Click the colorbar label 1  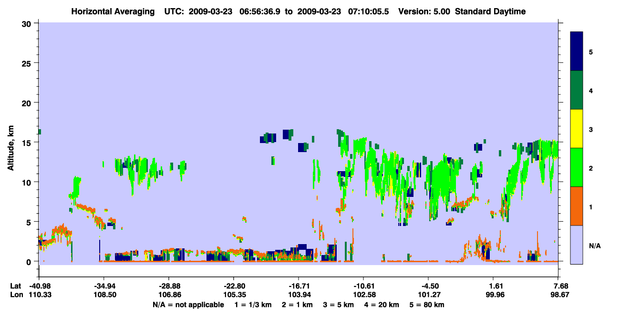tap(591, 206)
